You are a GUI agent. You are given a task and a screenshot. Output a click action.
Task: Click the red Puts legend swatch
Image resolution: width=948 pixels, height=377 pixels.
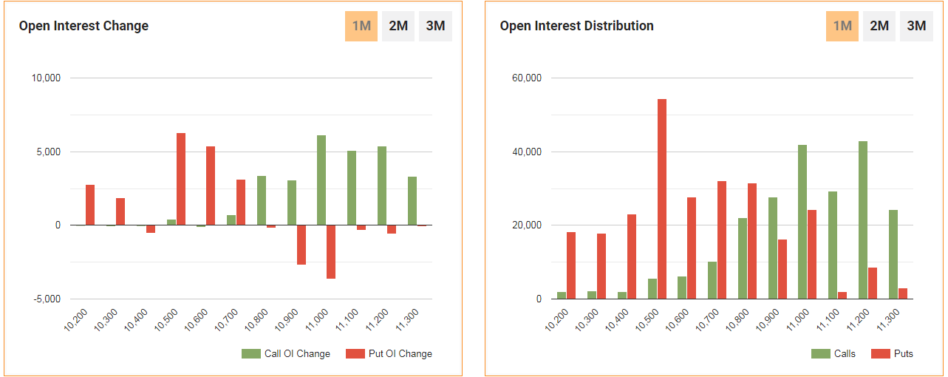(x=881, y=354)
